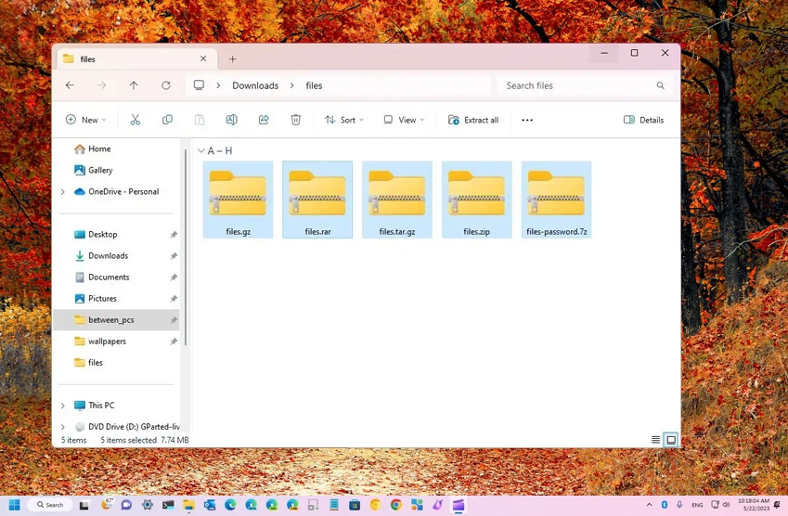Click the Share icon
Viewport: 788px width, 516px height.
coord(264,120)
